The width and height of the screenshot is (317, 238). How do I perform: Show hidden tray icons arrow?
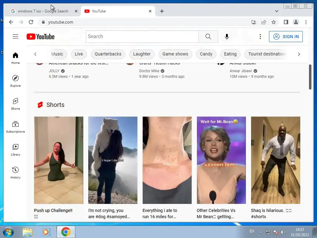261,232
